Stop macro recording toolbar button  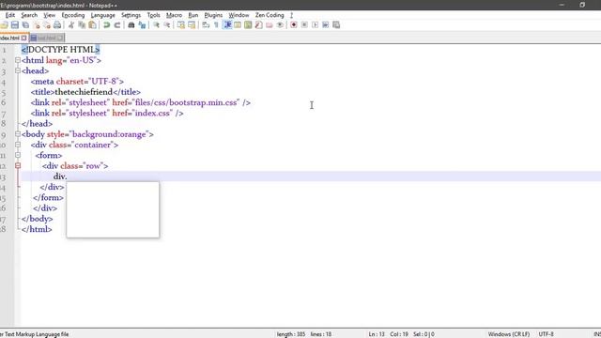(x=304, y=25)
